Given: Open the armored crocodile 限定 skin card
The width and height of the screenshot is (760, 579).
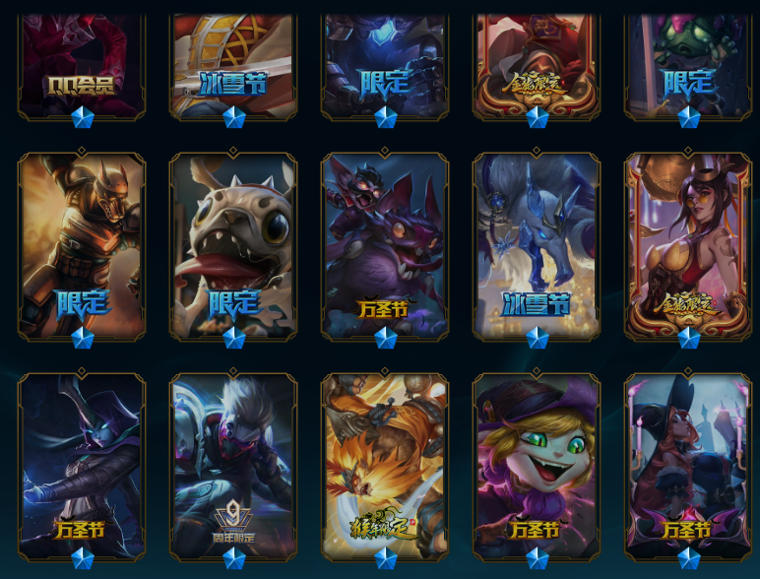Looking at the screenshot, I should (x=82, y=245).
